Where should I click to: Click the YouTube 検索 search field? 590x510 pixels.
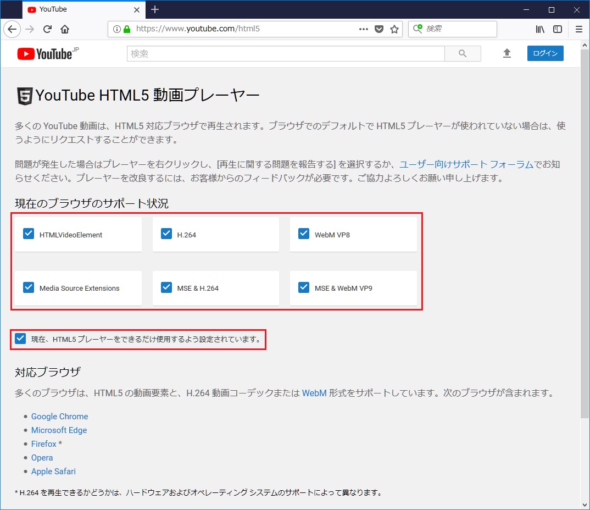click(x=286, y=54)
